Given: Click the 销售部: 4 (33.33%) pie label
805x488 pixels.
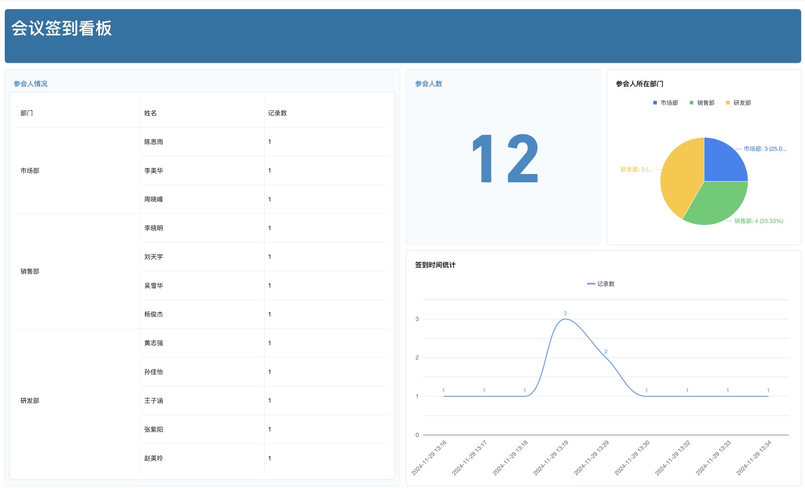Looking at the screenshot, I should point(759,221).
